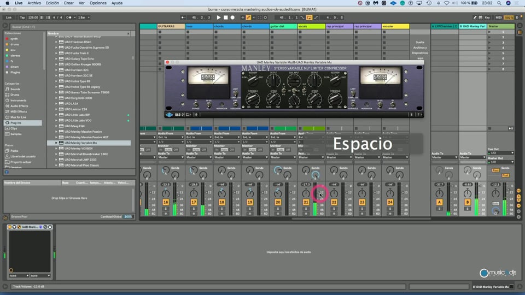Open Crear menu

pyautogui.click(x=69, y=3)
